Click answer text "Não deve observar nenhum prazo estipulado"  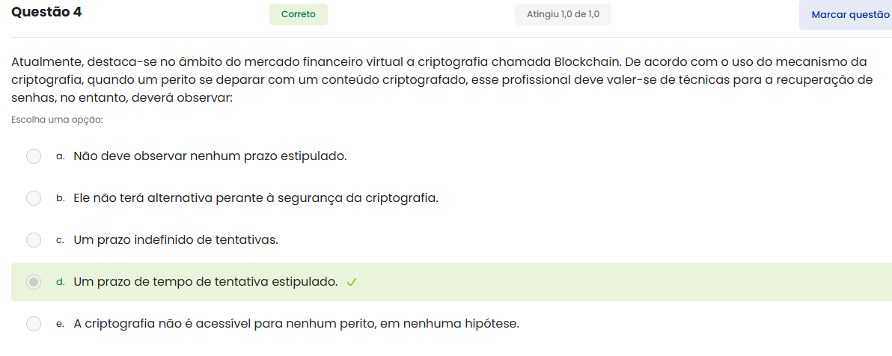[210, 156]
